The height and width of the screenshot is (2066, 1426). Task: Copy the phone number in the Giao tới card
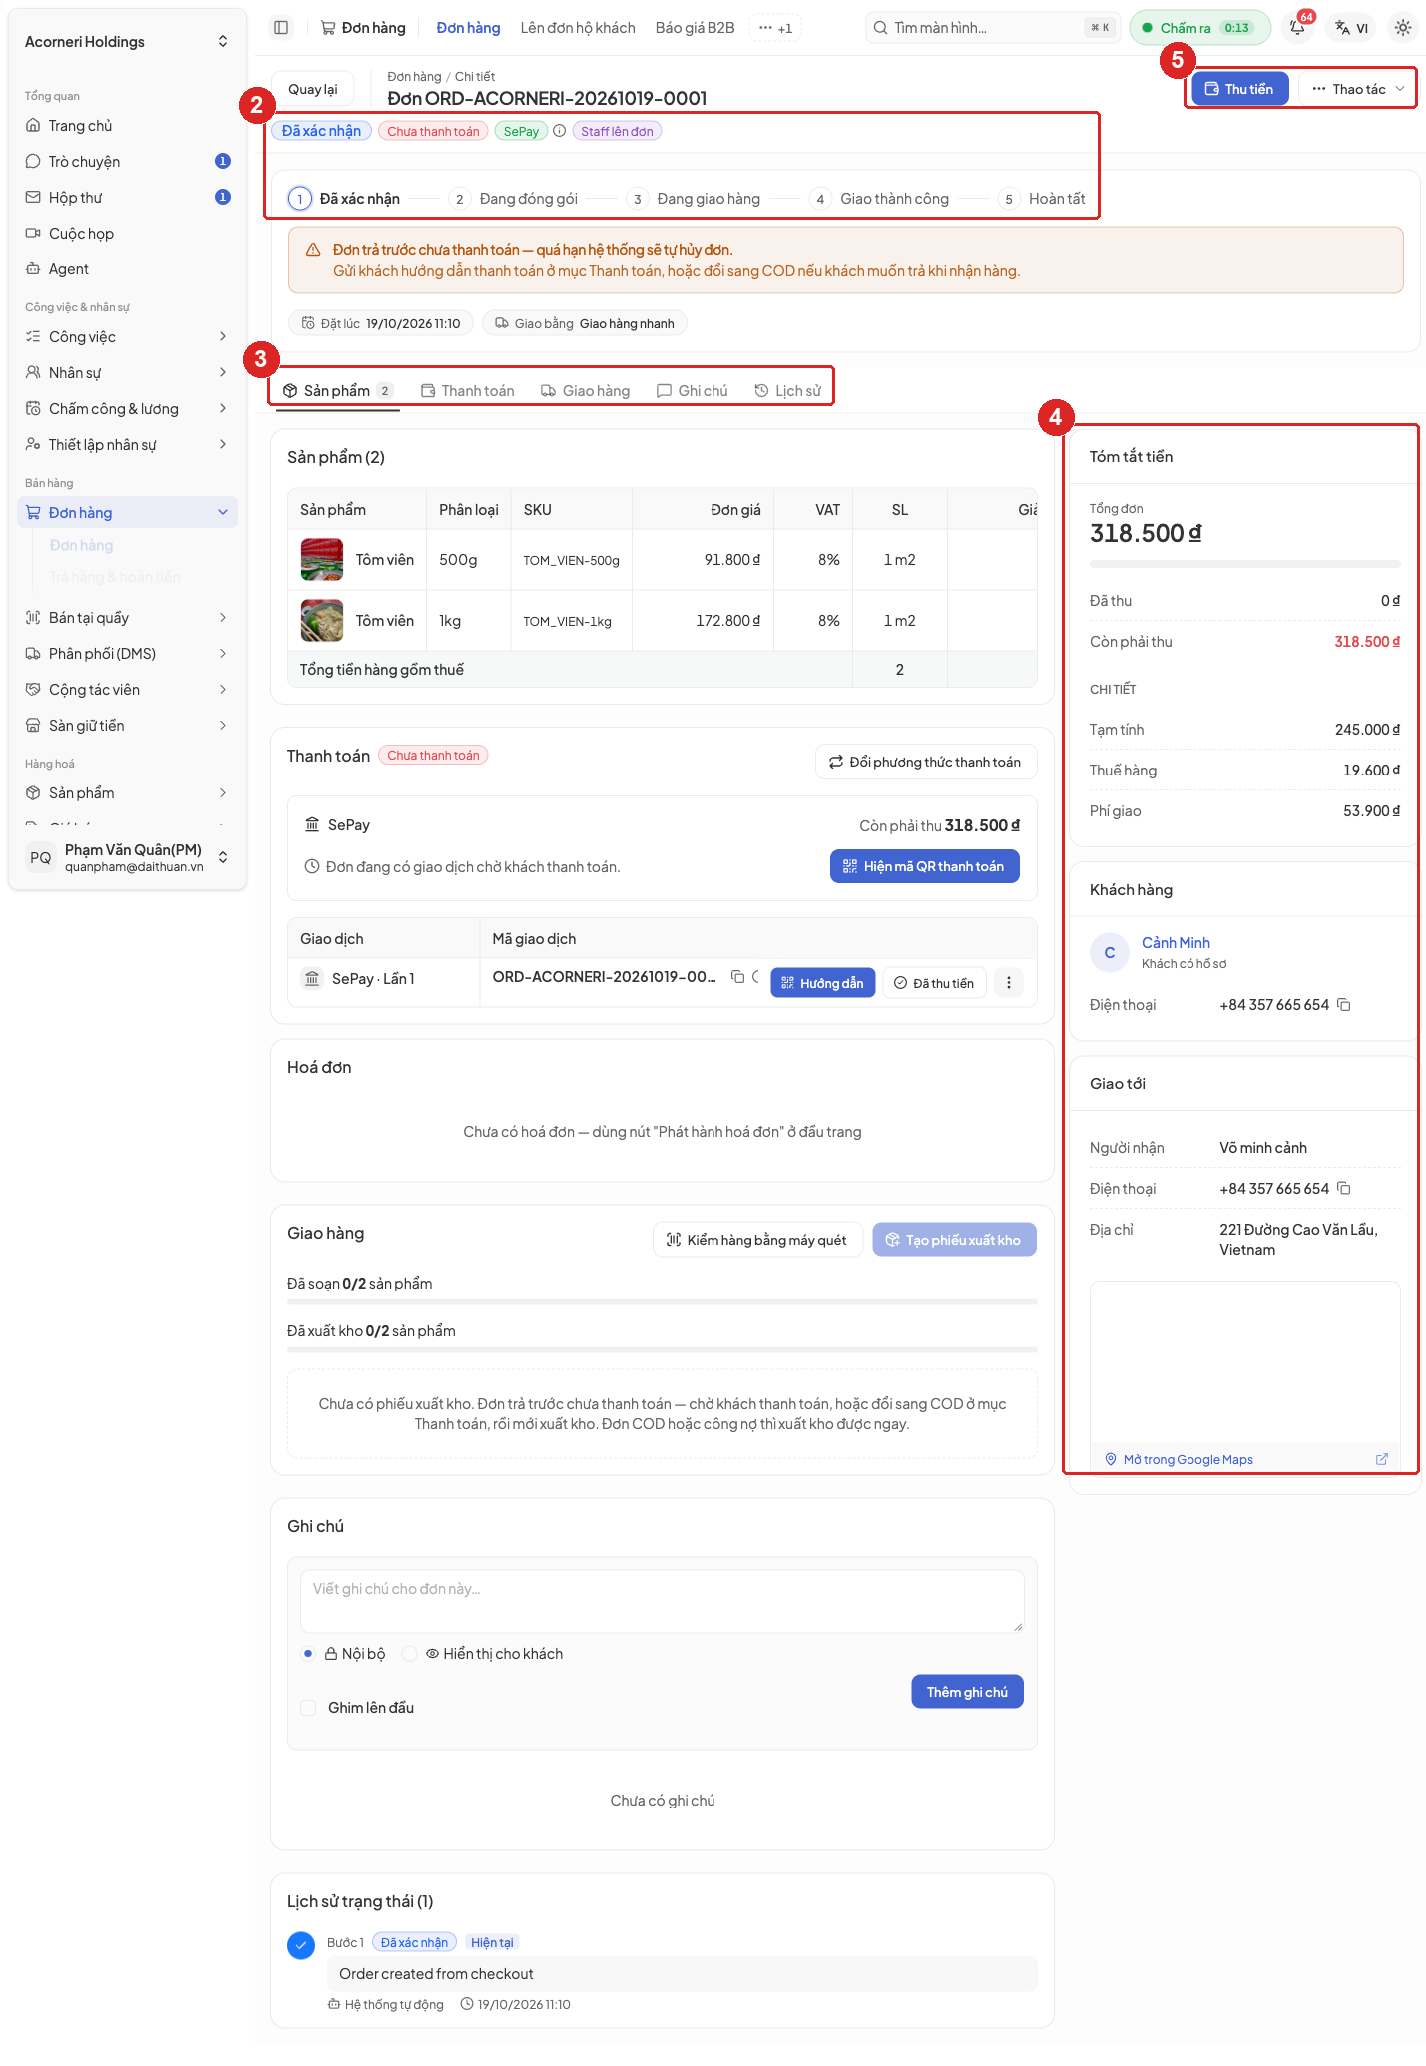[x=1344, y=1189]
